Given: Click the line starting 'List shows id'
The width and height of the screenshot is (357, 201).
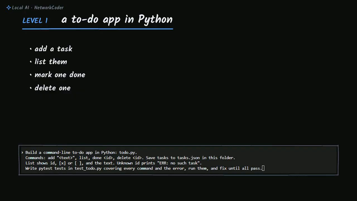Looking at the screenshot, I should click(x=114, y=163).
